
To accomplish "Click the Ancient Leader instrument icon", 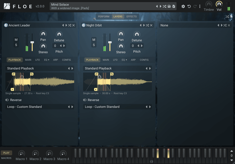I will click(6, 25).
